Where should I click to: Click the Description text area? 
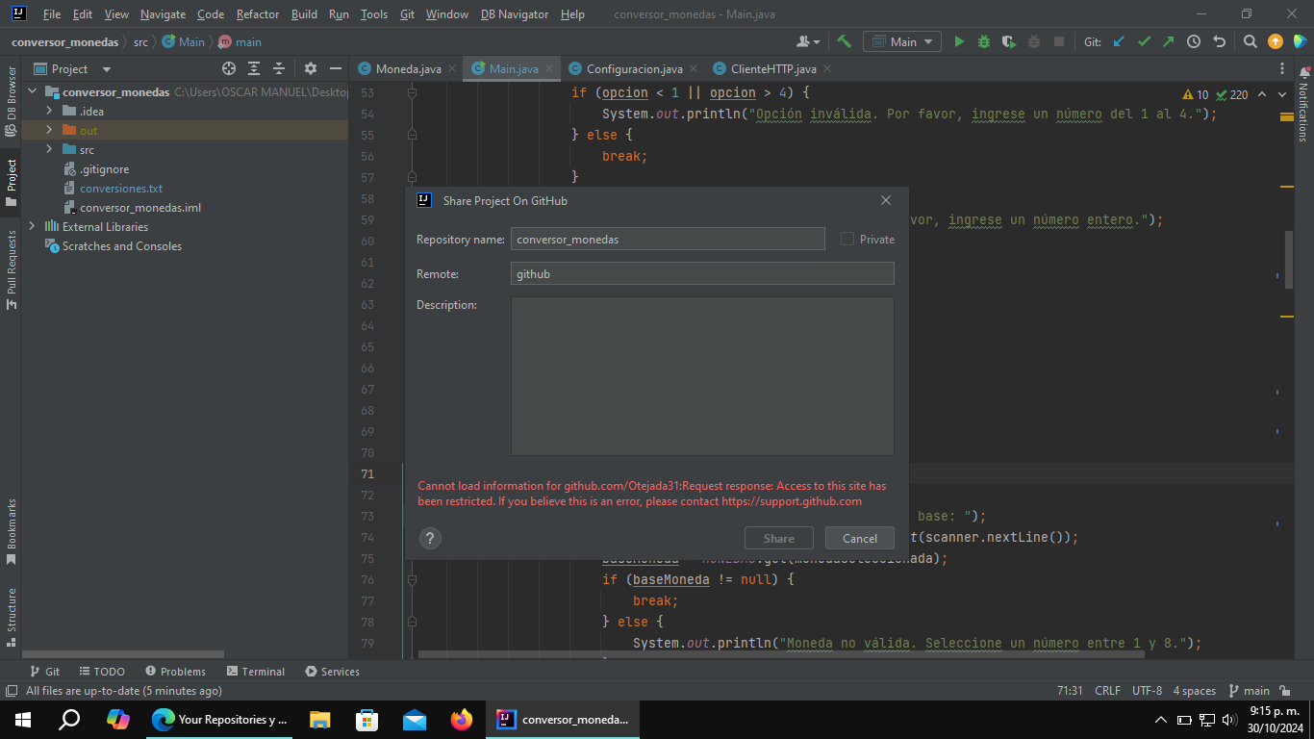pos(702,376)
